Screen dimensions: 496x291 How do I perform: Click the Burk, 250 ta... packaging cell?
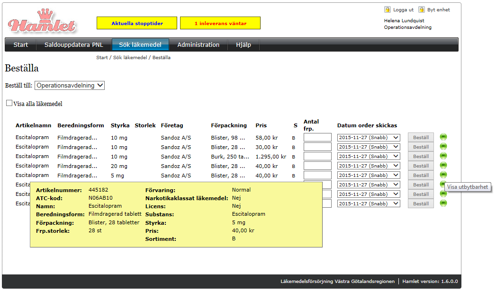[x=230, y=157]
